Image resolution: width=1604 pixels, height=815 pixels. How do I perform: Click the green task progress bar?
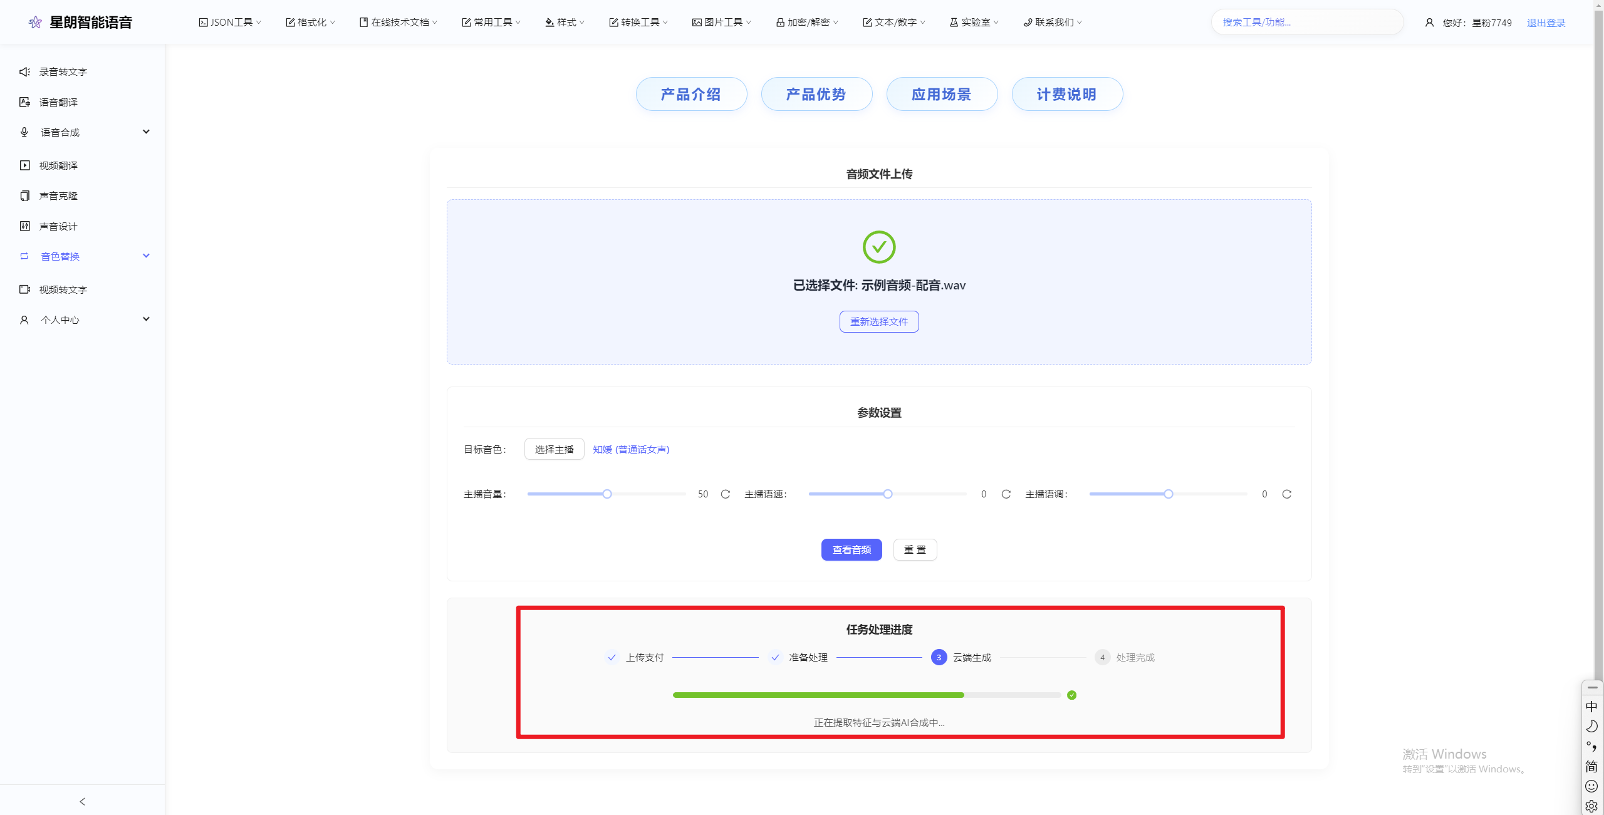[867, 695]
